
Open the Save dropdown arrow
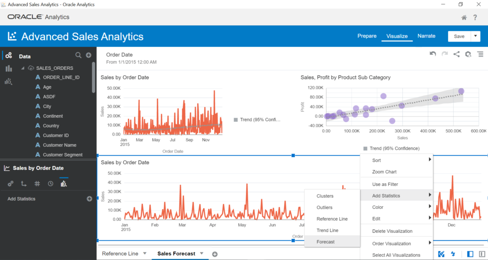[476, 36]
